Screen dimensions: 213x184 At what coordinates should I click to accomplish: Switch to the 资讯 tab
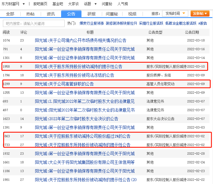[51, 14]
